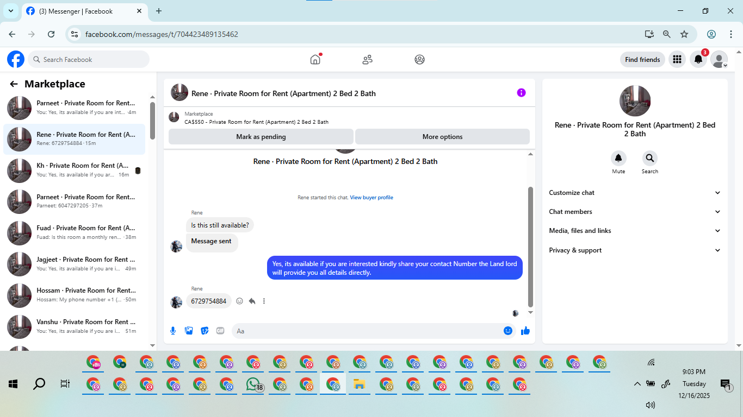Go back using the Marketplace back arrow

click(x=14, y=84)
